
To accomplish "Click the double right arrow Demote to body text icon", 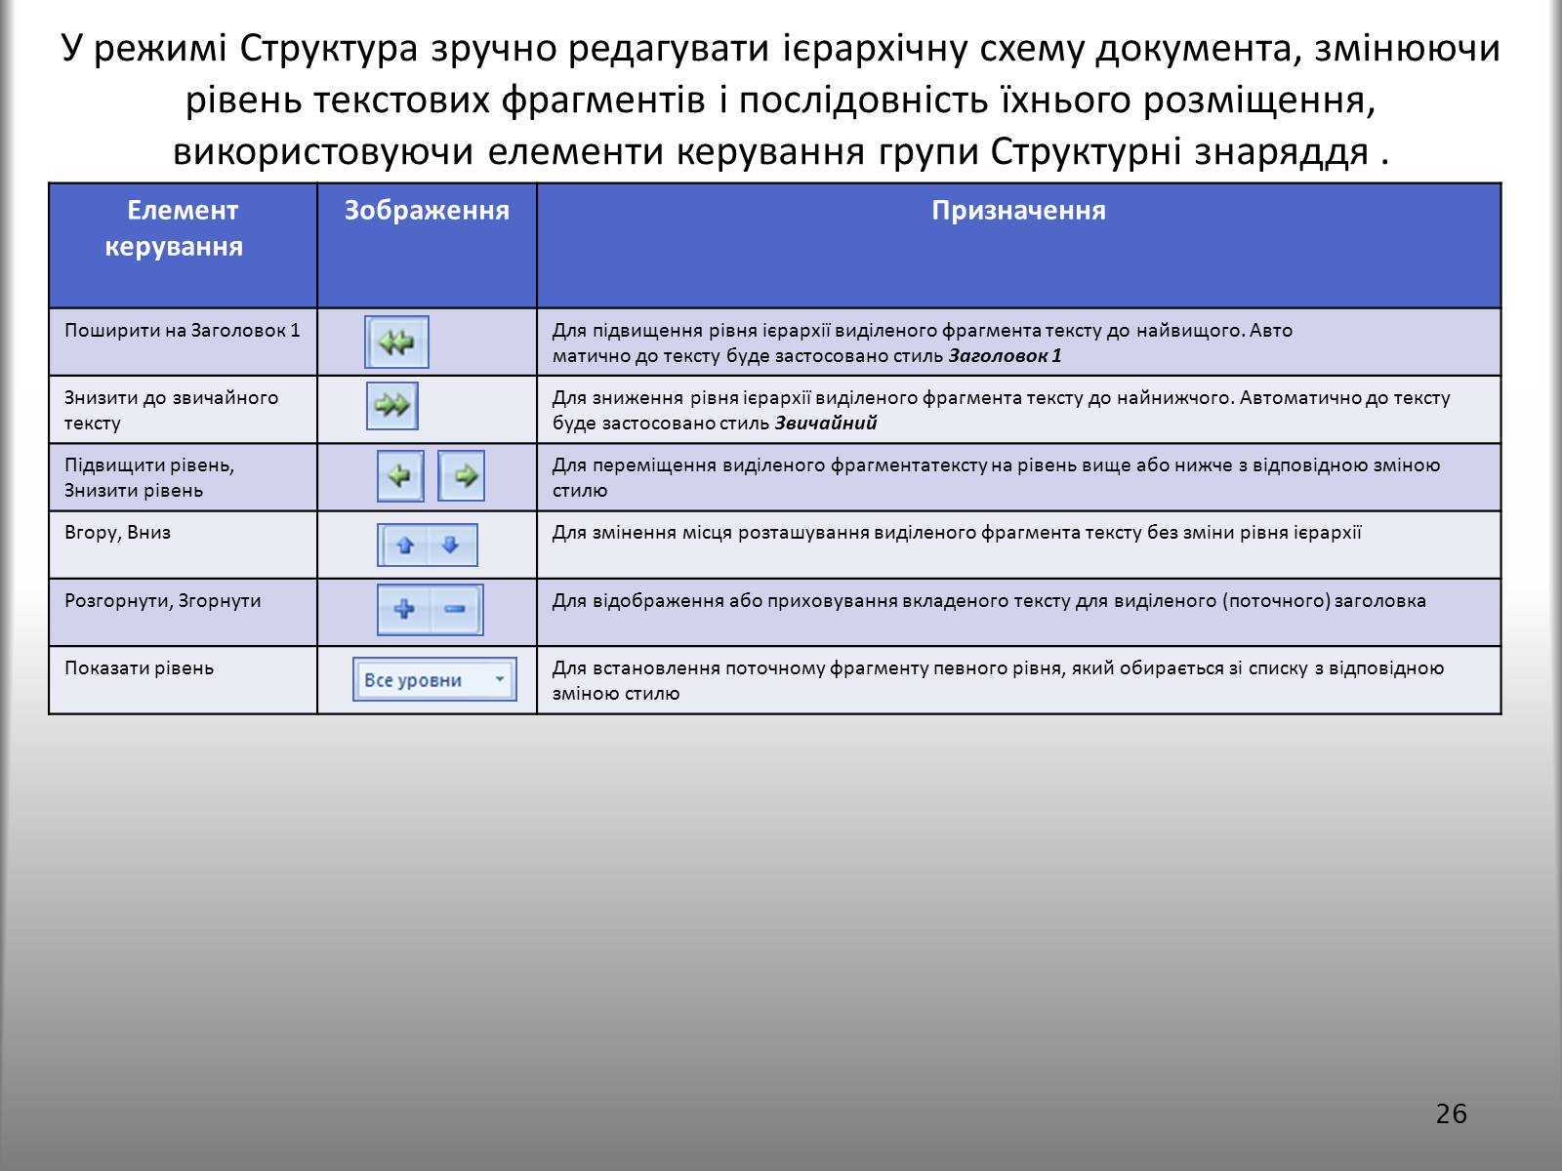I will (x=392, y=406).
